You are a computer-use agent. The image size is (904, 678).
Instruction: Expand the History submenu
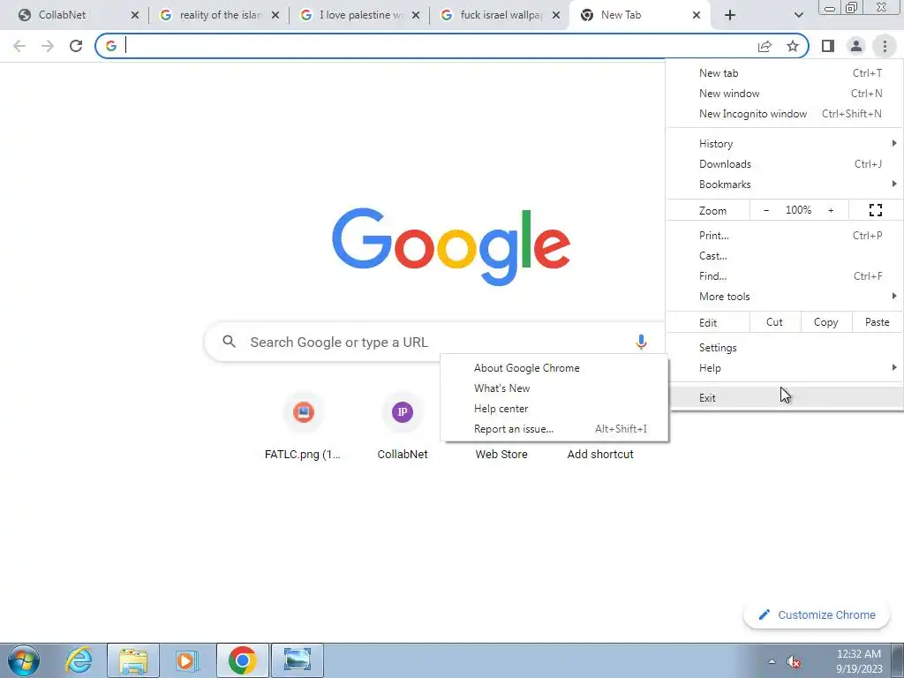coord(784,144)
